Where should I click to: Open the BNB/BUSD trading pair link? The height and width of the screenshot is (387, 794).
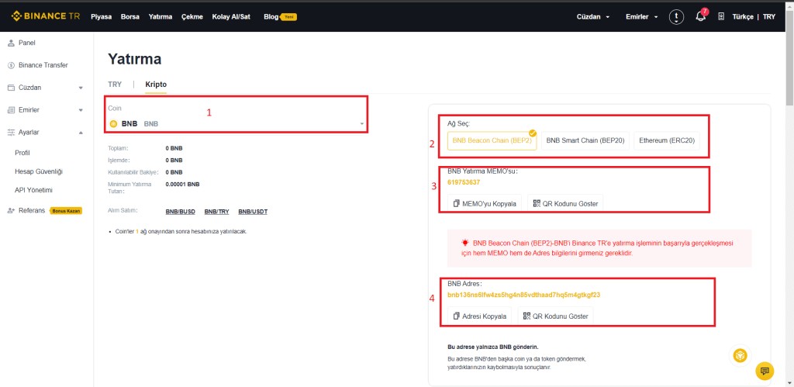(180, 212)
